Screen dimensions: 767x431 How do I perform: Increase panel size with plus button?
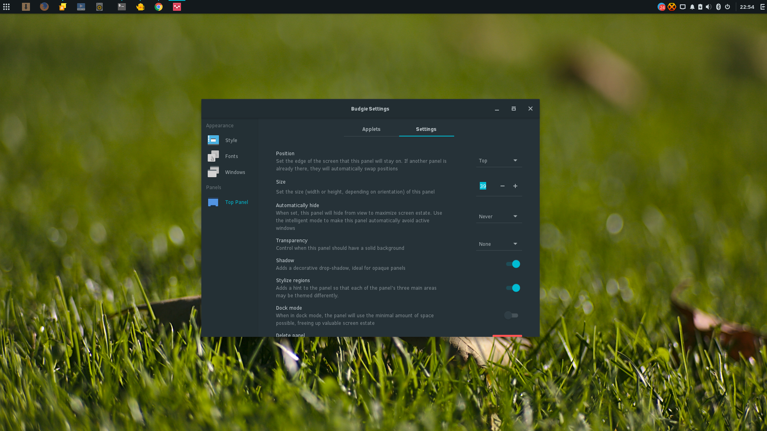515,186
